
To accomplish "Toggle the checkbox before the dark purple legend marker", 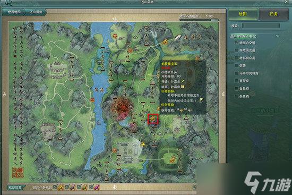I will tap(67, 187).
